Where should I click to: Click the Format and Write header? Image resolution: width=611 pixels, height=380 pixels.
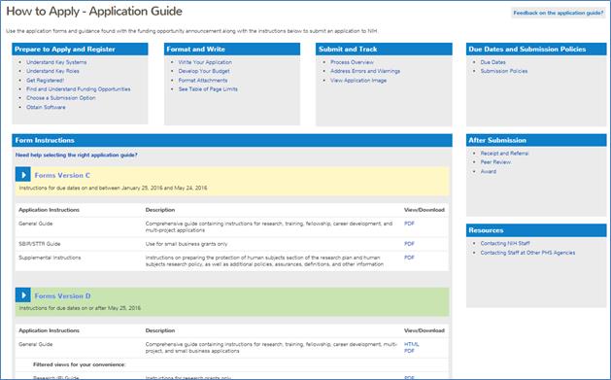tap(232, 50)
